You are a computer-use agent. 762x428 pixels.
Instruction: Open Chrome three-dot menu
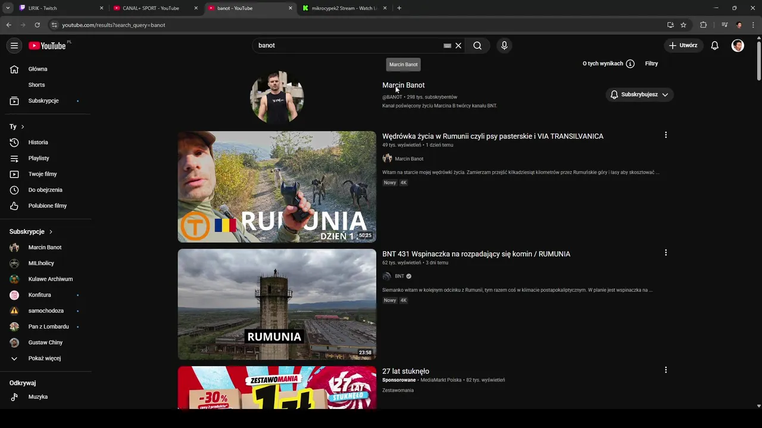(754, 25)
